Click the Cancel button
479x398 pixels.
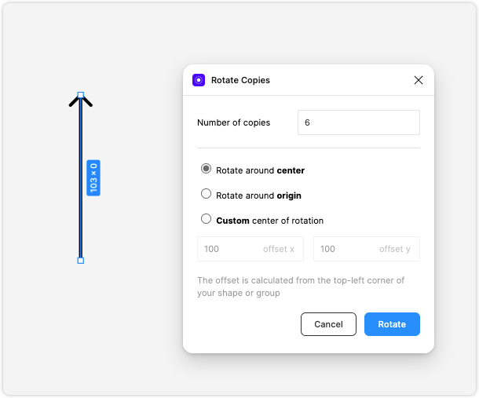(328, 324)
